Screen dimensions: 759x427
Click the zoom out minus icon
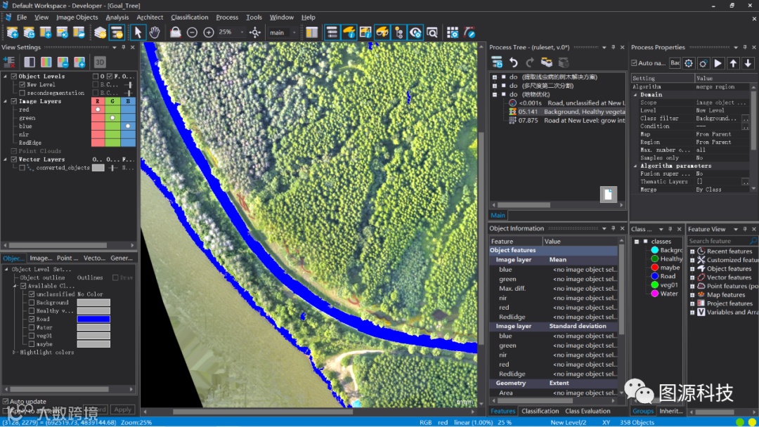pyautogui.click(x=192, y=32)
